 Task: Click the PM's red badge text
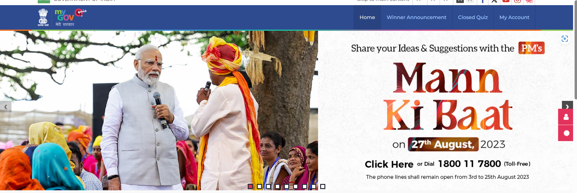pyautogui.click(x=531, y=48)
